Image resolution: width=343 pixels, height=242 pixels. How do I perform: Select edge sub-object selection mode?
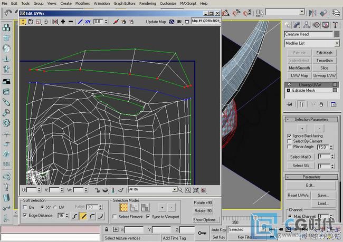point(135,207)
